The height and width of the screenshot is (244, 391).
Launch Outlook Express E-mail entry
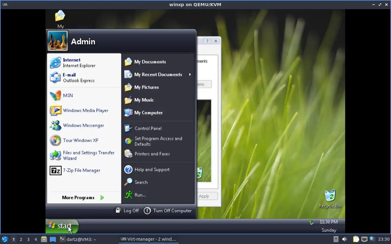click(84, 78)
